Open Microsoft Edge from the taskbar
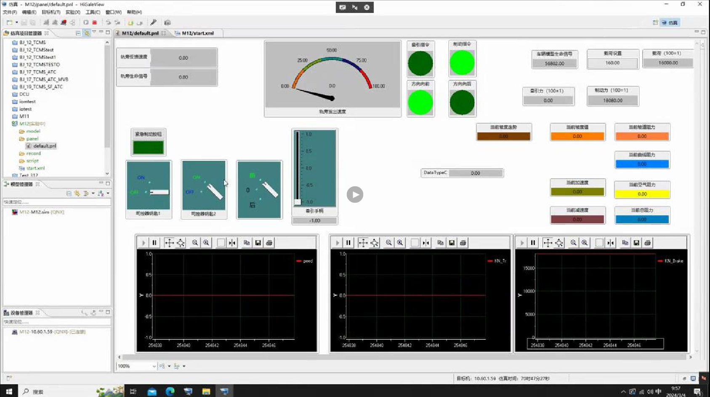The height and width of the screenshot is (397, 710). [170, 391]
